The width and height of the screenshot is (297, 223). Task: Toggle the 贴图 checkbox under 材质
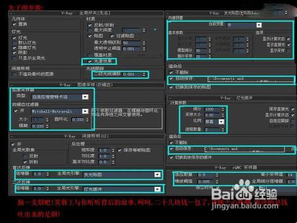(90, 36)
